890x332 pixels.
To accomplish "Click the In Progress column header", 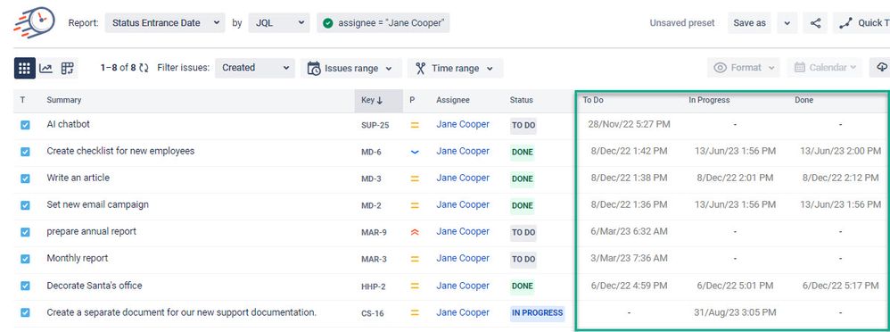I will pyautogui.click(x=709, y=100).
